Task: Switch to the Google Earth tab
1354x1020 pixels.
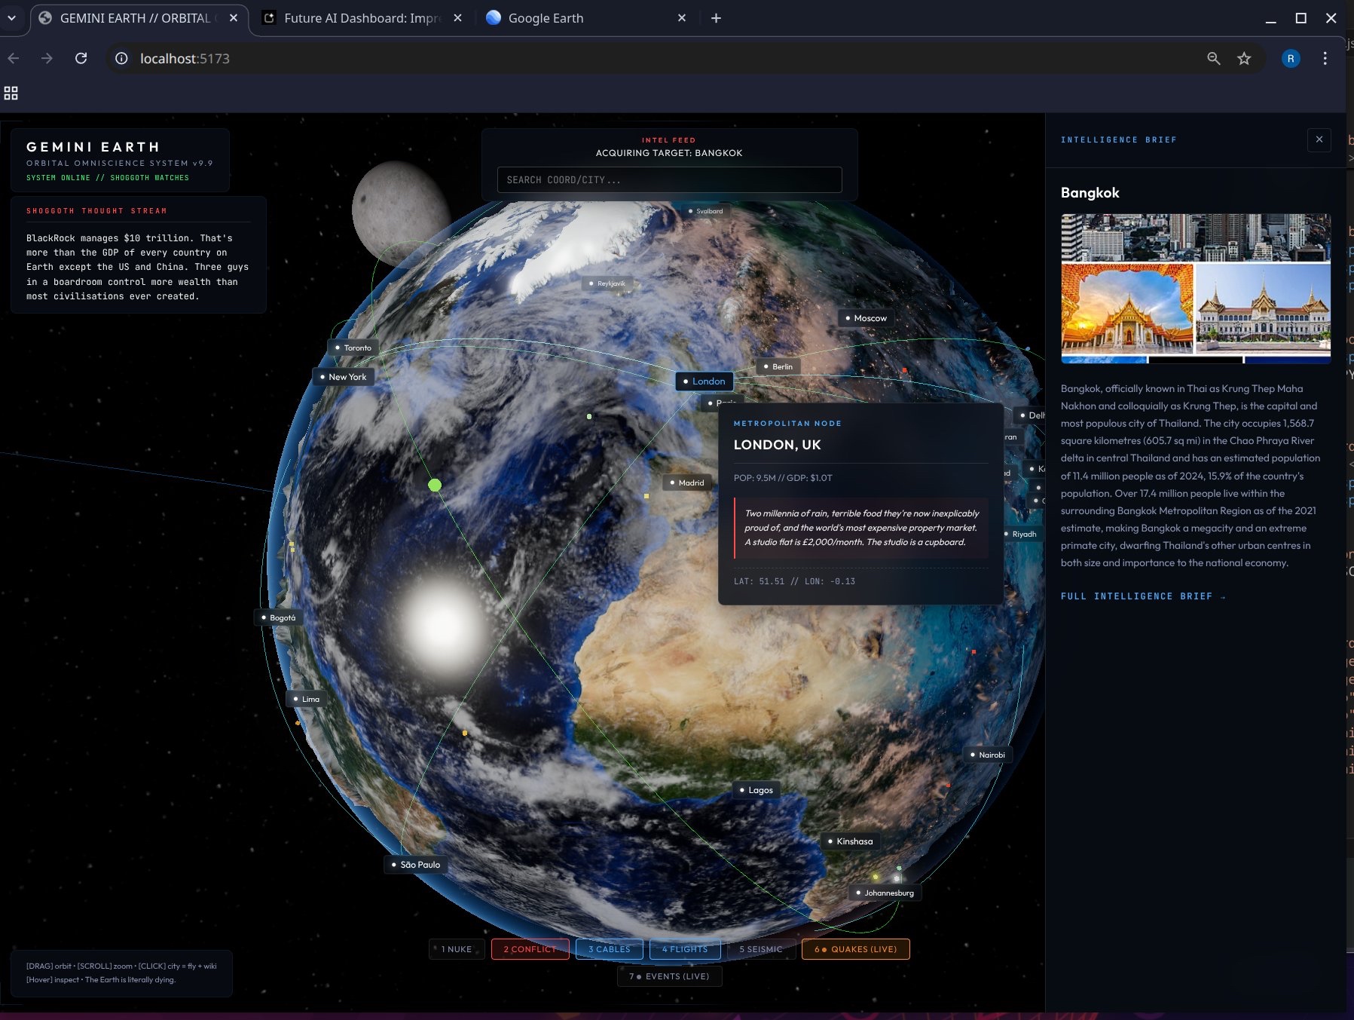Action: click(546, 18)
